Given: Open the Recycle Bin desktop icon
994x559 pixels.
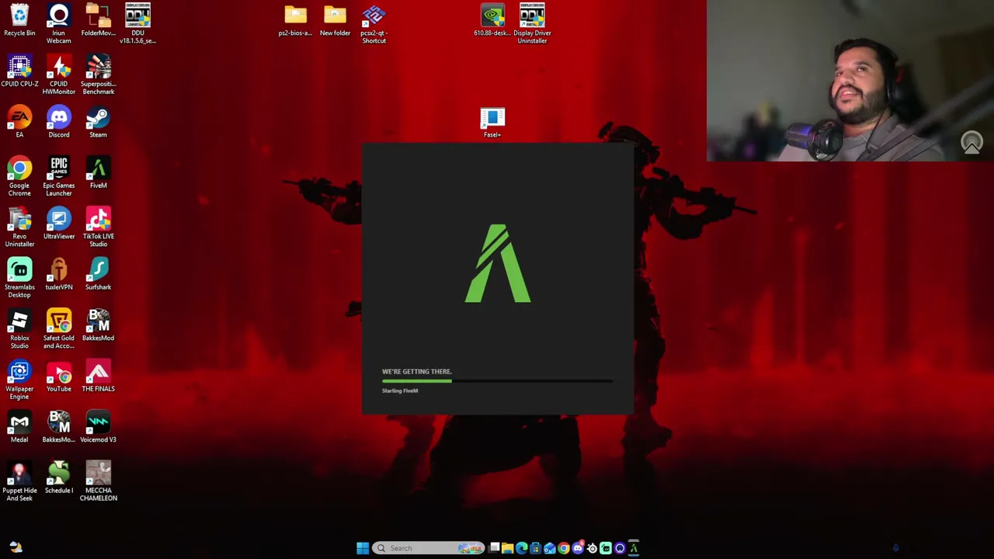Looking at the screenshot, I should (x=19, y=20).
